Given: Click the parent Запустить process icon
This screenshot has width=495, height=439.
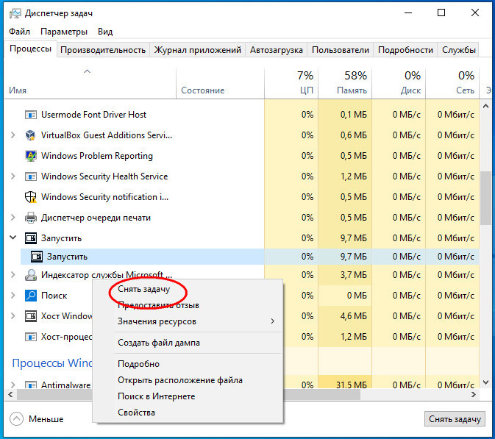Looking at the screenshot, I should coord(31,238).
